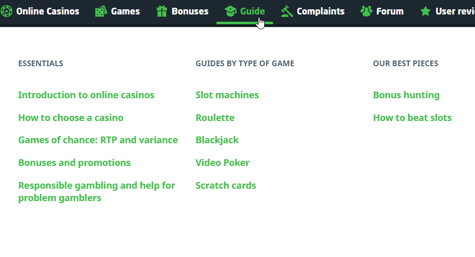
Task: Click the casino chip icon beside Online Casinos
Action: pyautogui.click(x=6, y=11)
